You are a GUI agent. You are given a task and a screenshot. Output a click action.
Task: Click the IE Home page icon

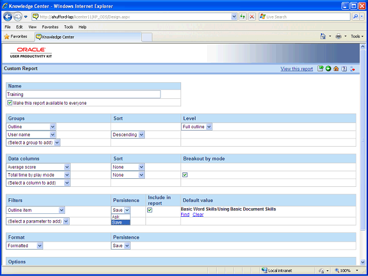click(323, 36)
